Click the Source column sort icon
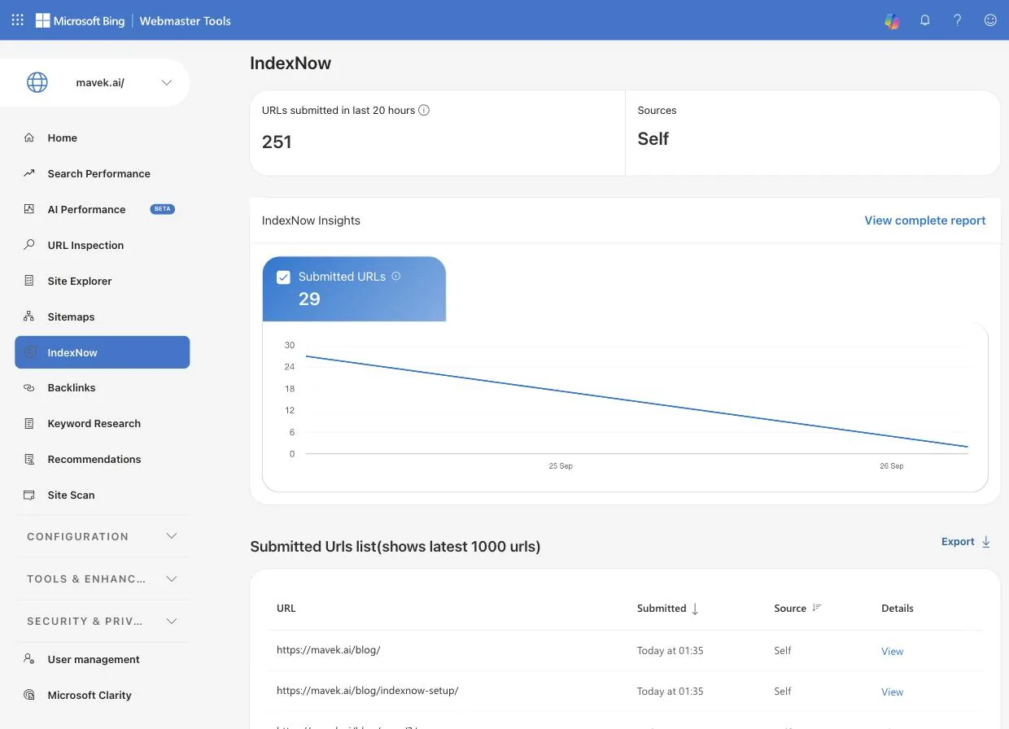This screenshot has height=729, width=1009. [x=817, y=608]
